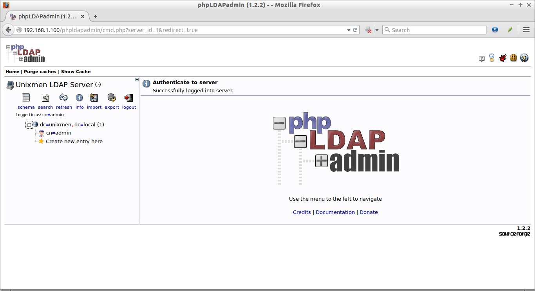Click the info icon beside Authenticate to server
The image size is (535, 291).
(146, 84)
